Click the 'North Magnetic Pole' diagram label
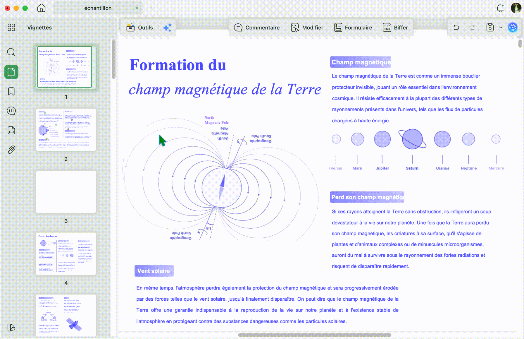The image size is (524, 339). click(216, 120)
